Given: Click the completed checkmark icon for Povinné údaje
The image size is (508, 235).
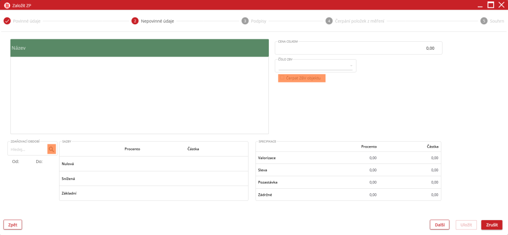Looking at the screenshot, I should tap(7, 21).
